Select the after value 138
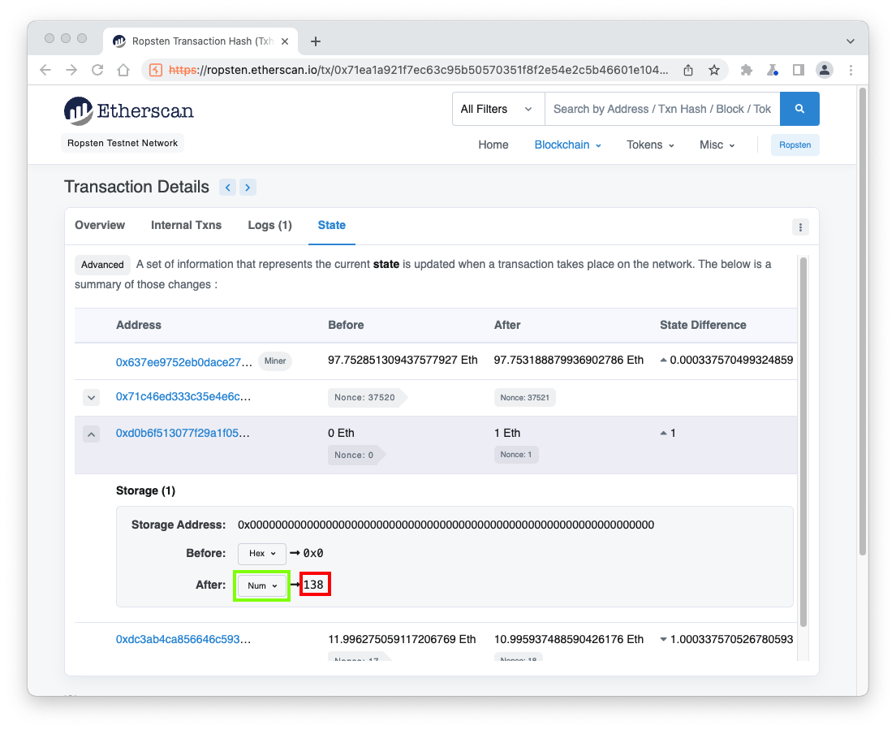The image size is (896, 730). point(313,585)
